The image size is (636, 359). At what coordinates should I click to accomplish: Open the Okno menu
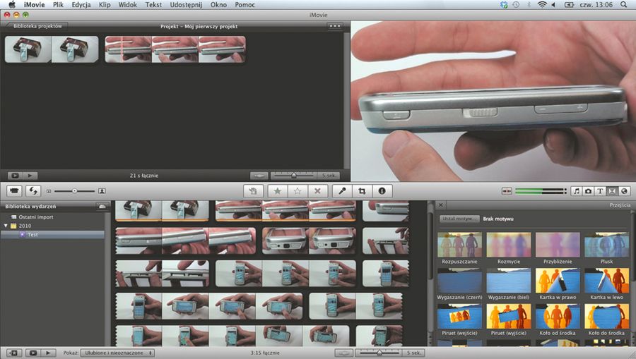click(218, 5)
